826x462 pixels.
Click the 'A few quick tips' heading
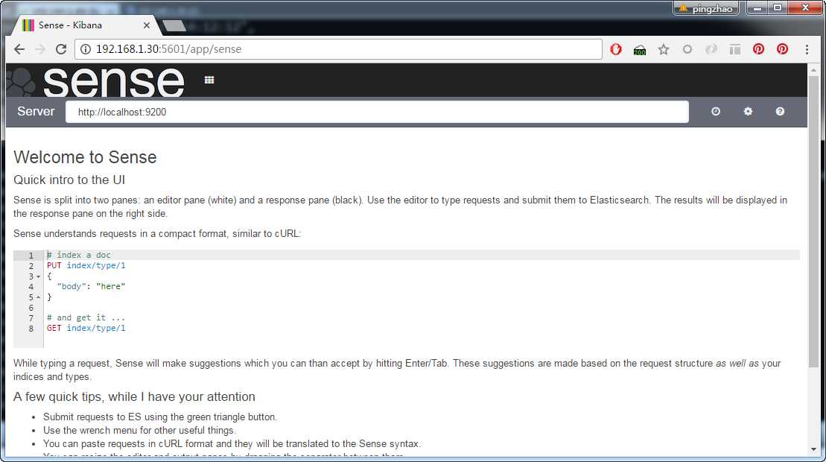pyautogui.click(x=134, y=396)
